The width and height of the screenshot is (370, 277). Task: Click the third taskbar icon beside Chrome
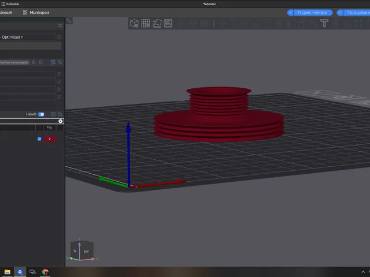coord(32,272)
